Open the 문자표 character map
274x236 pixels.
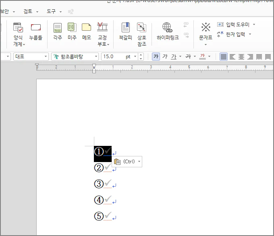pos(205,32)
